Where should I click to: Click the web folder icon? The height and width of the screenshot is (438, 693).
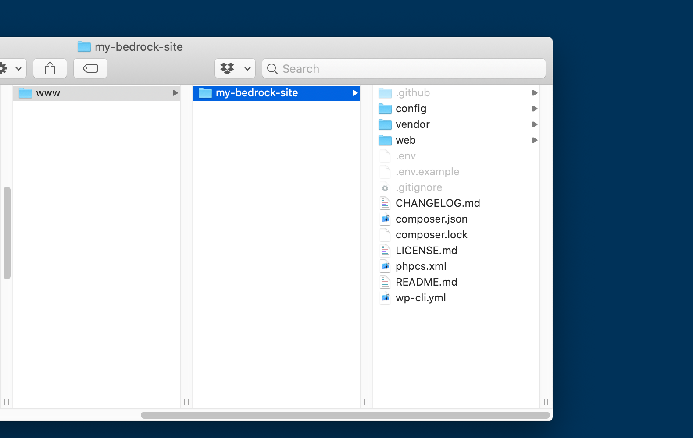385,140
